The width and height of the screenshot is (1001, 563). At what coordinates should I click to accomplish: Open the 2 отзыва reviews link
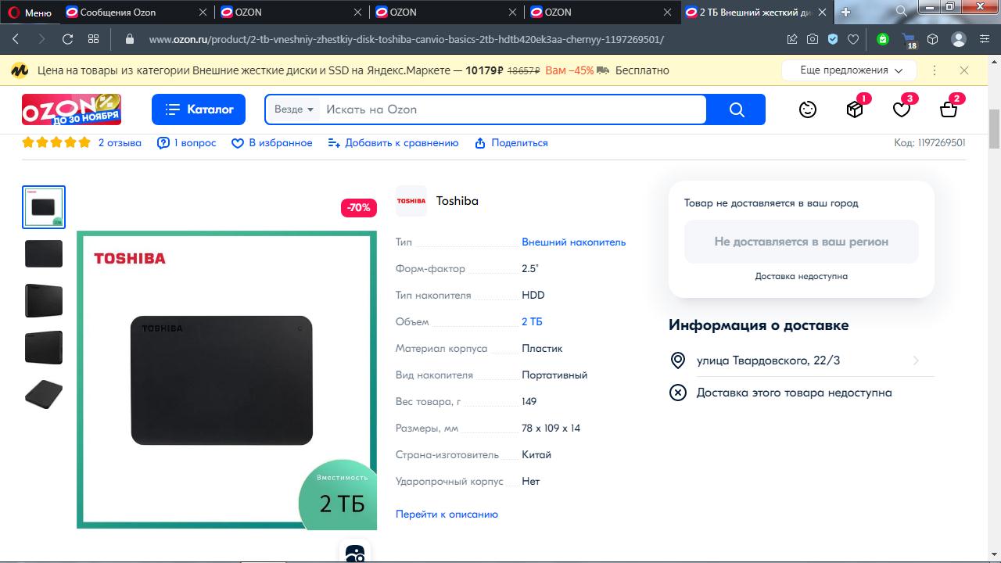(x=120, y=143)
